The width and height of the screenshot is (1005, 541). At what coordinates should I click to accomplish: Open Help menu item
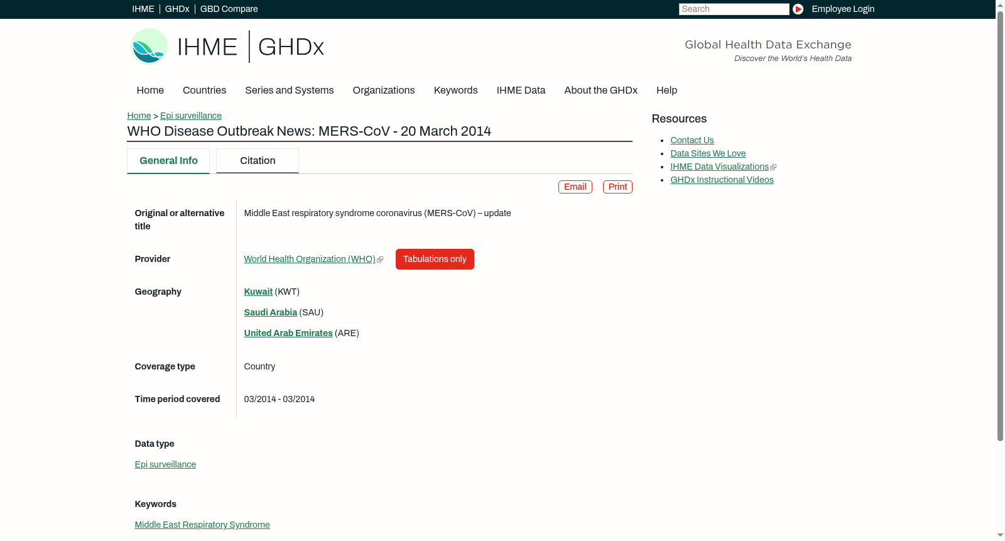coord(666,90)
